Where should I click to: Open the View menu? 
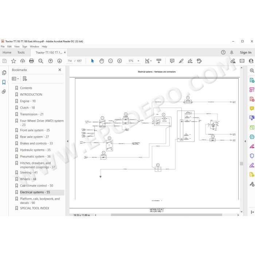(17, 47)
